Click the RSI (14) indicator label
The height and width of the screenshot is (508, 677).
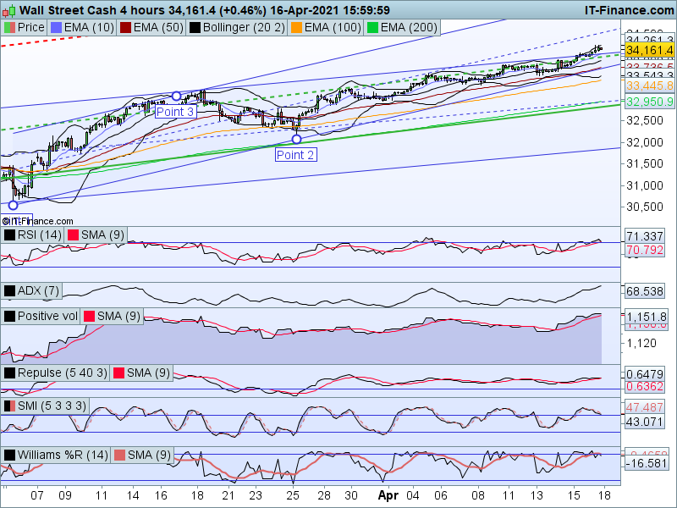pos(39,235)
